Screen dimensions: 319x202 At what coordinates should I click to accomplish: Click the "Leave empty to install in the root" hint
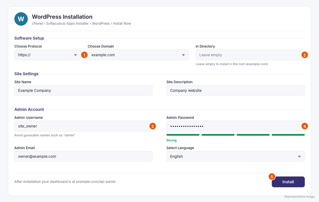(x=232, y=64)
